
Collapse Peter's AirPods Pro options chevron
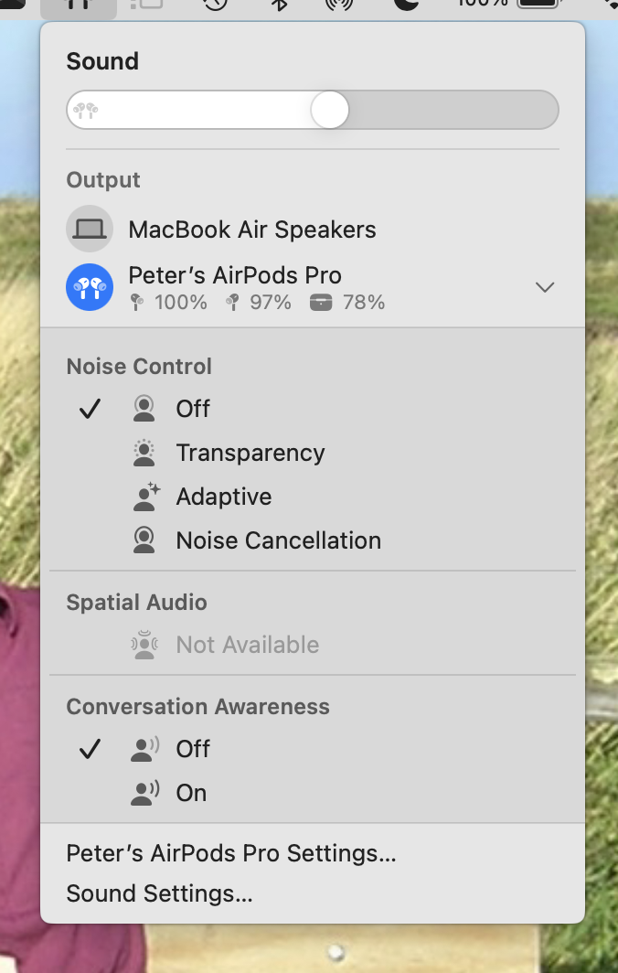(545, 287)
